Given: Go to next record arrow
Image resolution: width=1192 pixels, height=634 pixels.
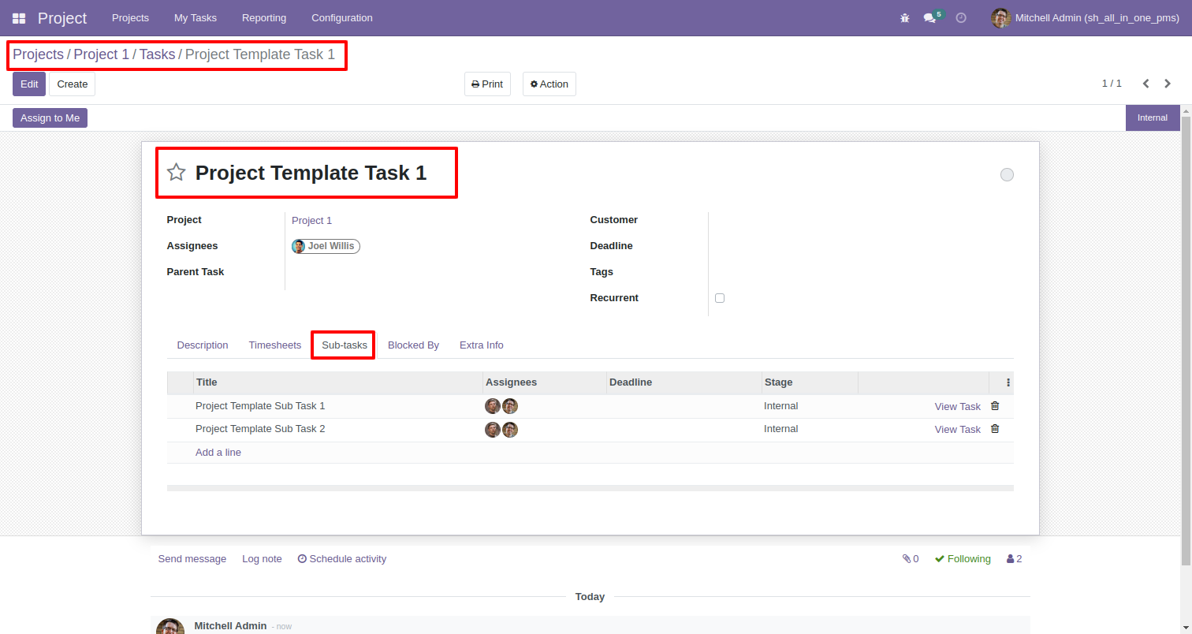Looking at the screenshot, I should click(x=1168, y=84).
